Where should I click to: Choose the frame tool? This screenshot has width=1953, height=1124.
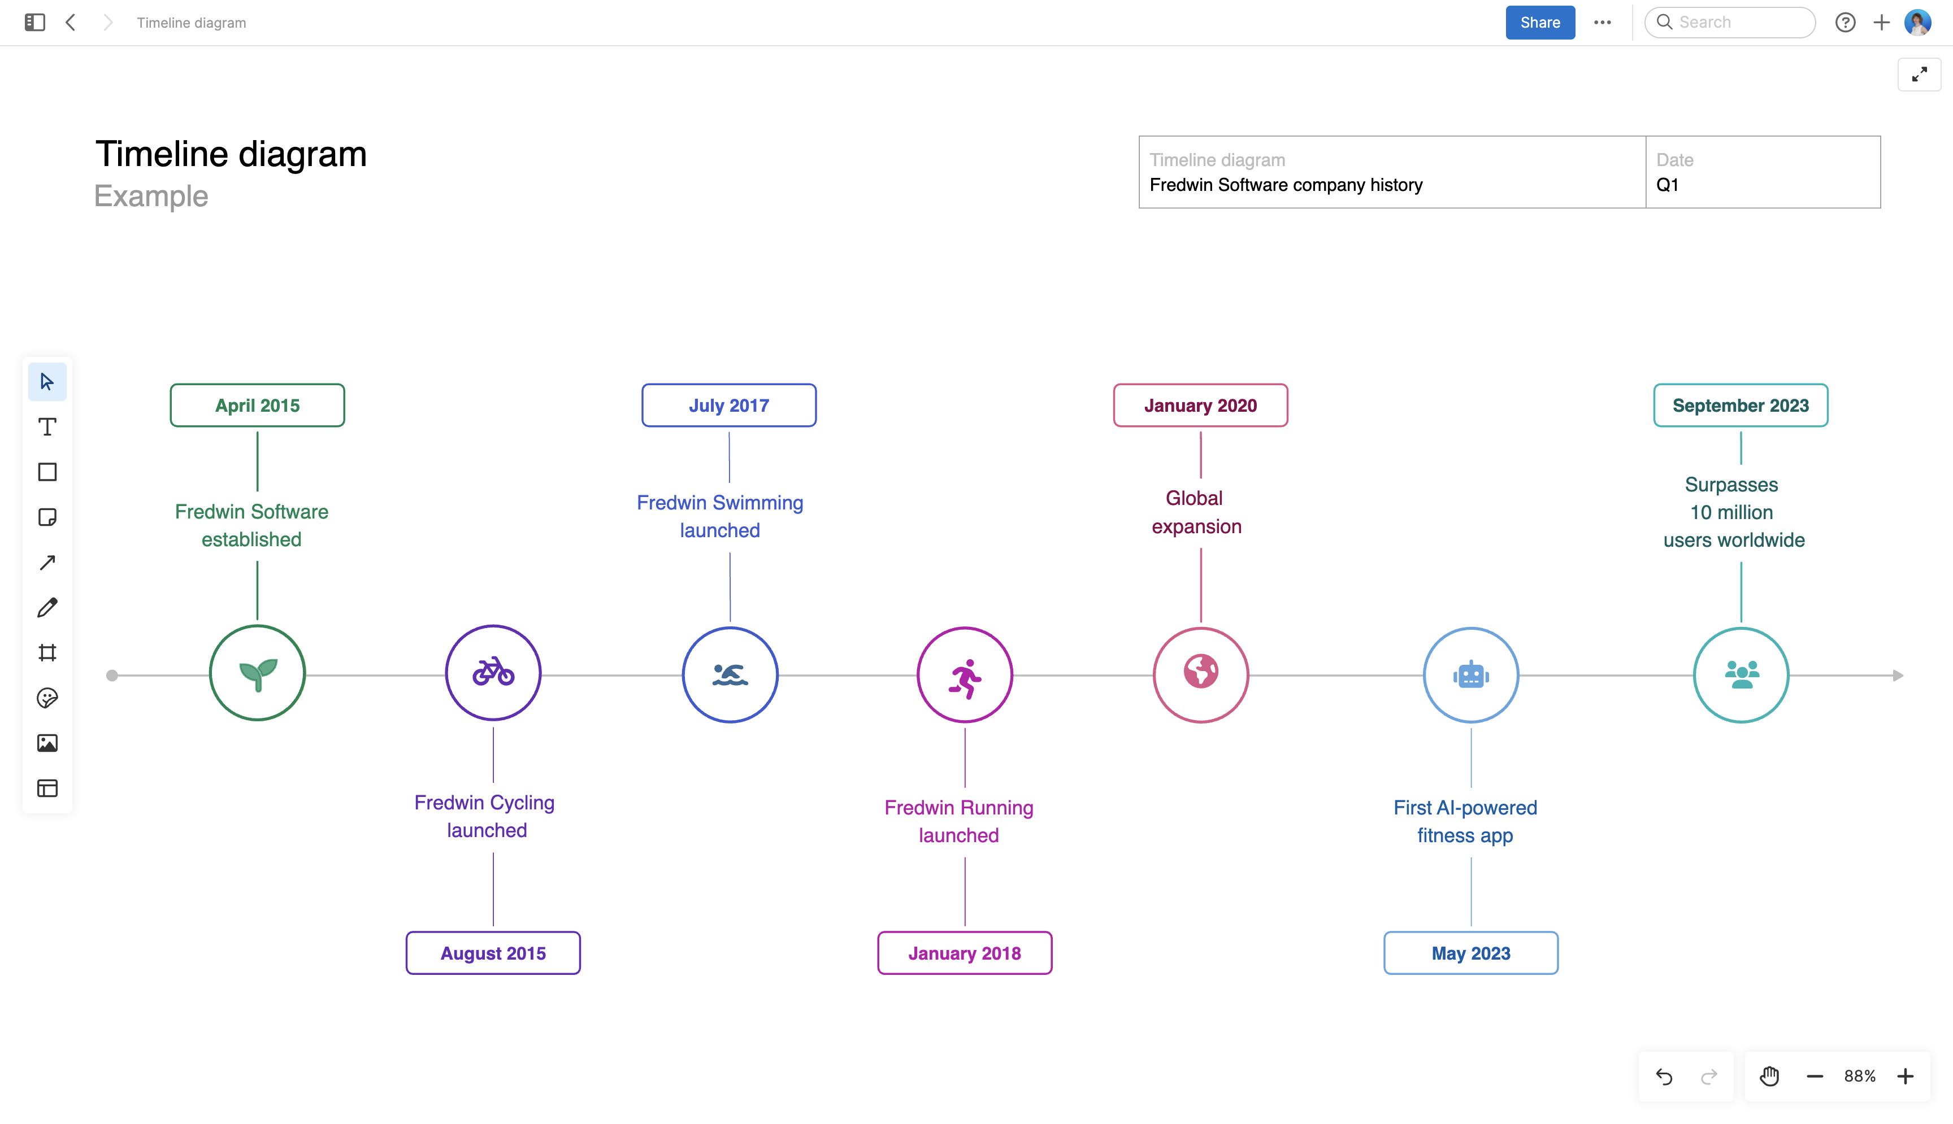47,653
